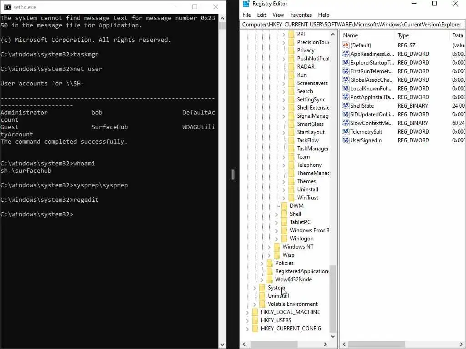466x349 pixels.
Task: Select the SettingSync key
Action: coord(311,100)
